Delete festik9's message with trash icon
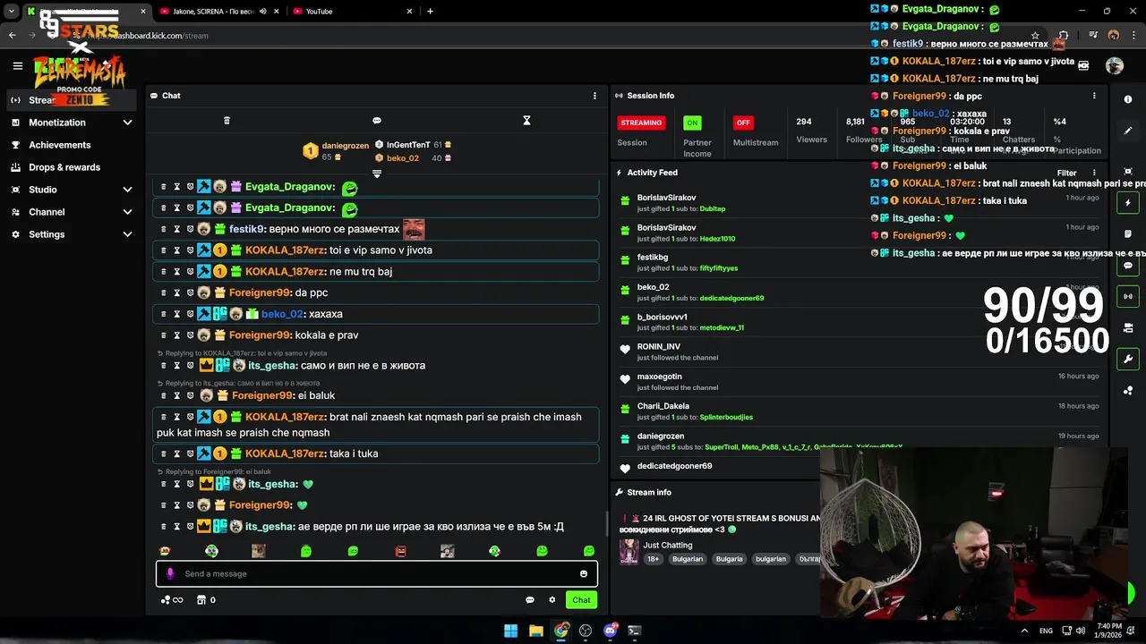Screen dimensions: 1146x644 (x=163, y=229)
